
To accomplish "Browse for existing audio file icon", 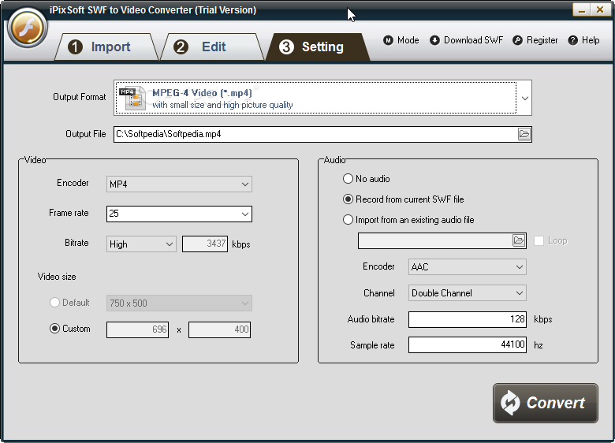I will (x=519, y=240).
